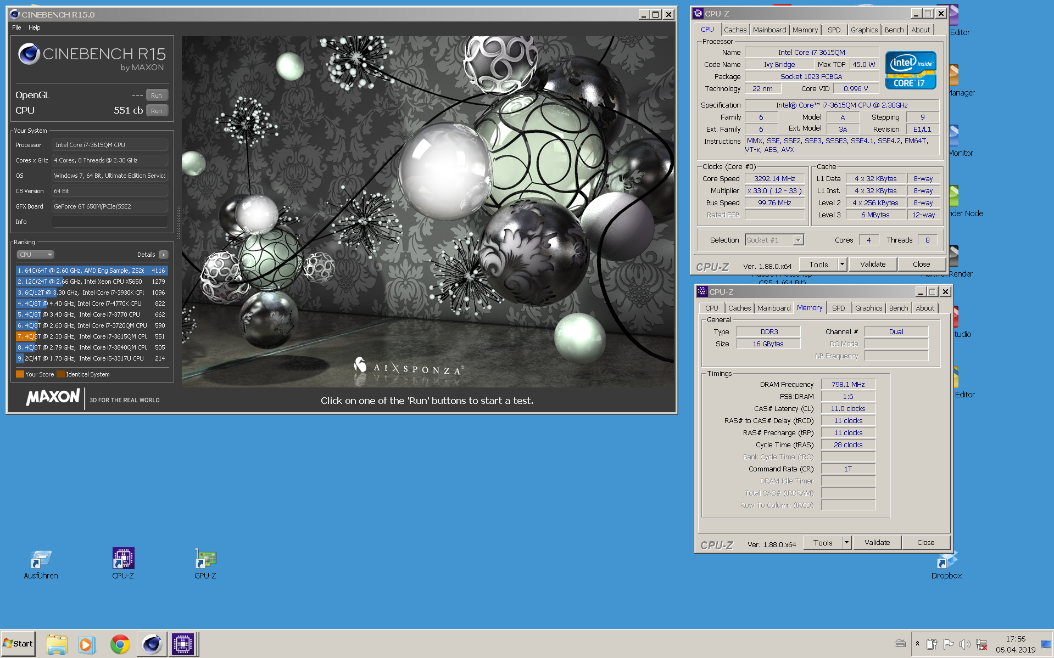This screenshot has width=1054, height=658.
Task: Click the taskbar clock showing 17:56
Action: pyautogui.click(x=1016, y=644)
